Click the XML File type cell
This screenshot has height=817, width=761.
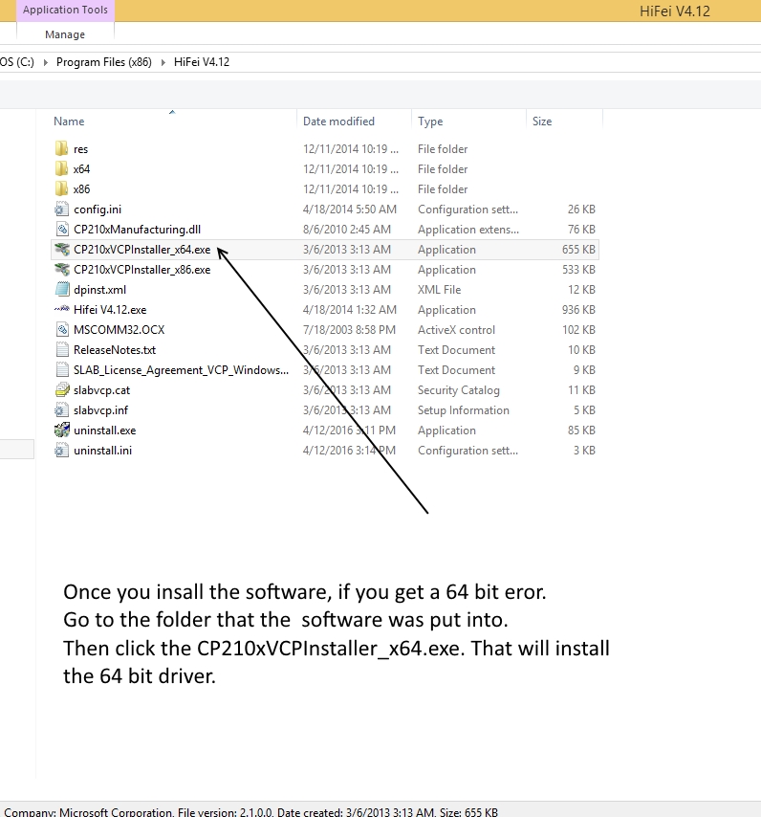pos(440,290)
